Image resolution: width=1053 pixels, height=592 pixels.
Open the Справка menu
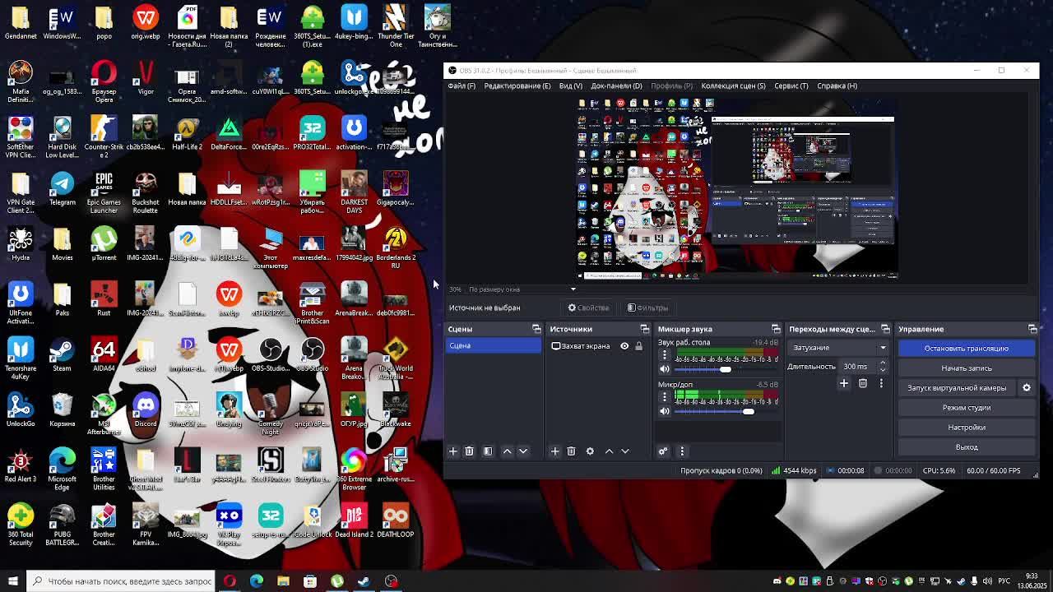click(837, 86)
